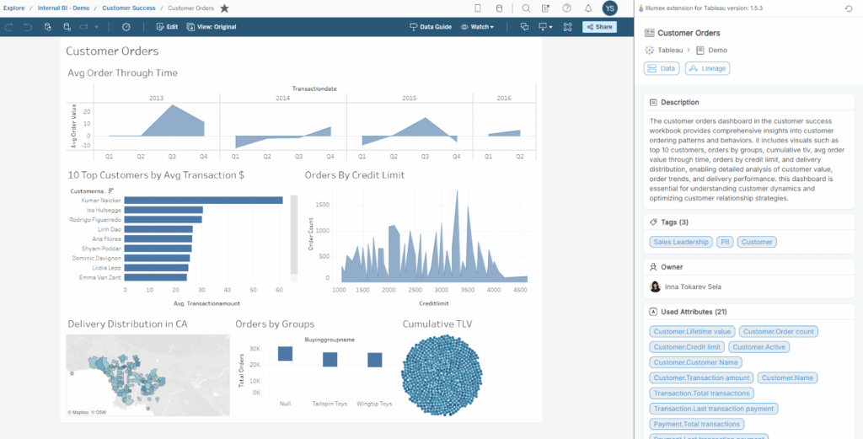Image resolution: width=863 pixels, height=439 pixels.
Task: Select the PII tag chip
Action: 725,242
